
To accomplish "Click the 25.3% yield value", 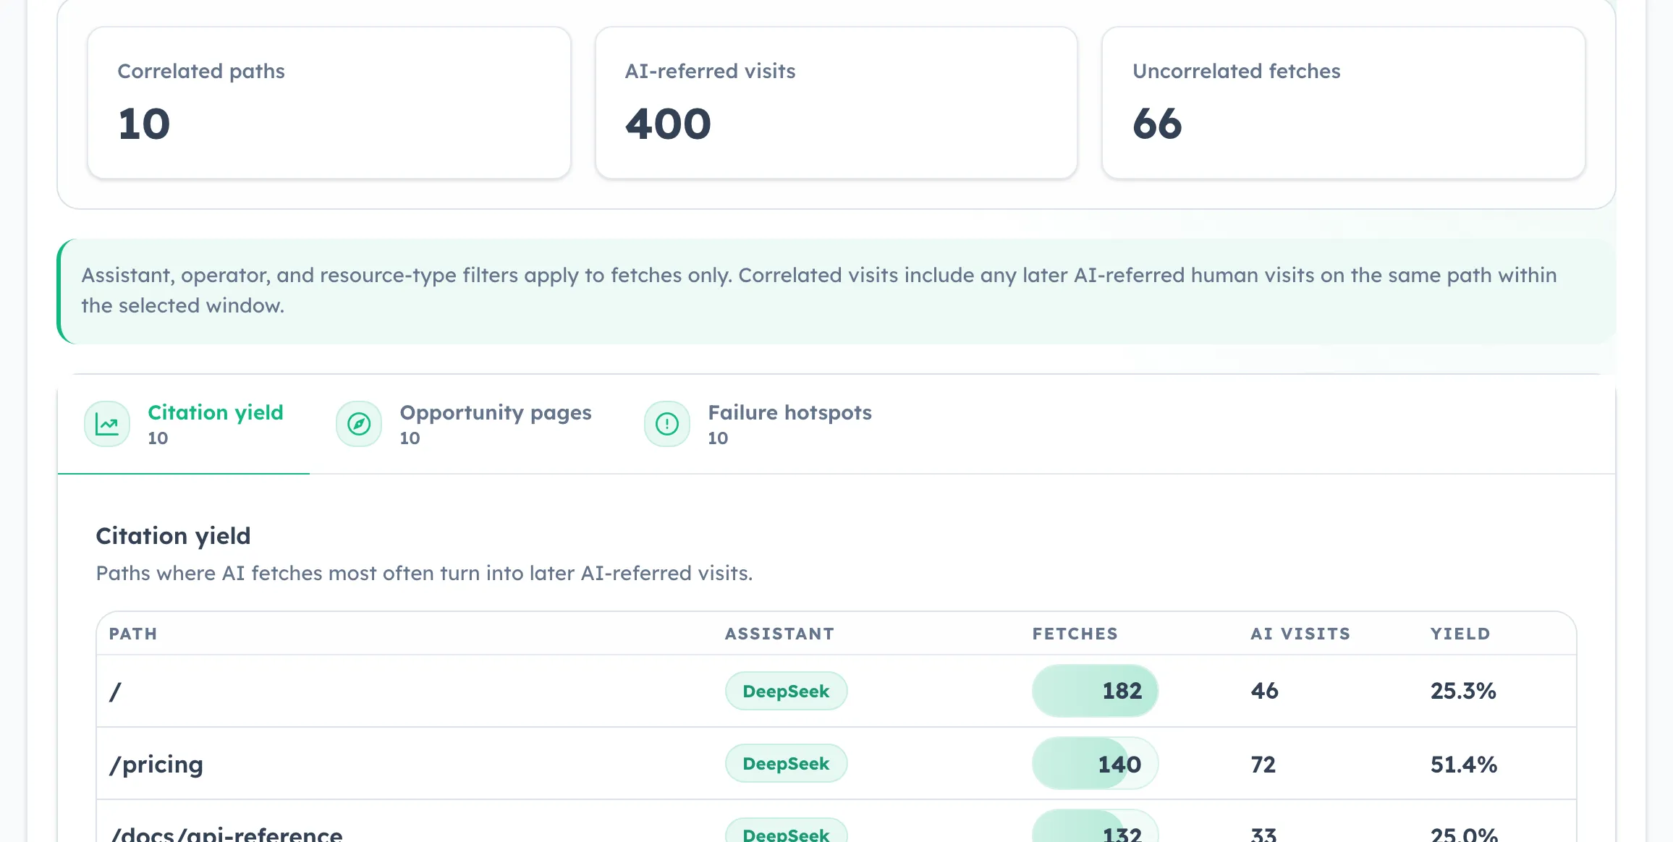I will tap(1463, 691).
